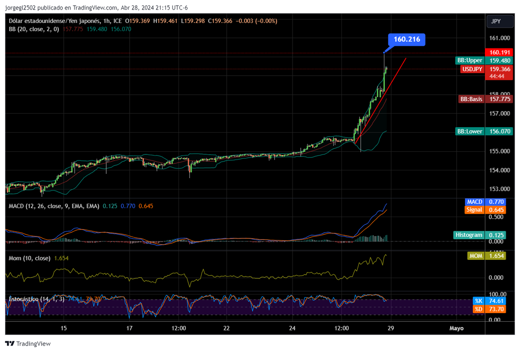
Task: Click the %K axis label
Action: click(x=478, y=301)
